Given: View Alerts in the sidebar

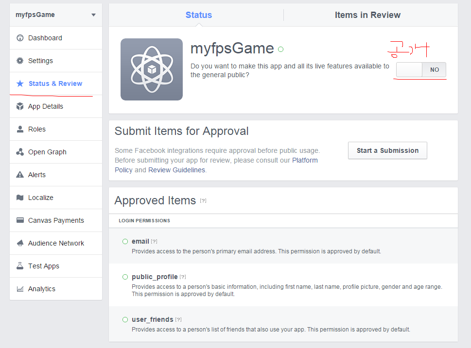Looking at the screenshot, I should pyautogui.click(x=56, y=175).
